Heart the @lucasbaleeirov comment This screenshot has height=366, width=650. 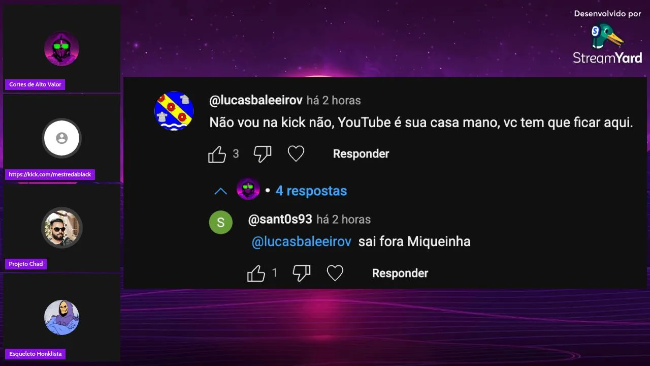[296, 154]
